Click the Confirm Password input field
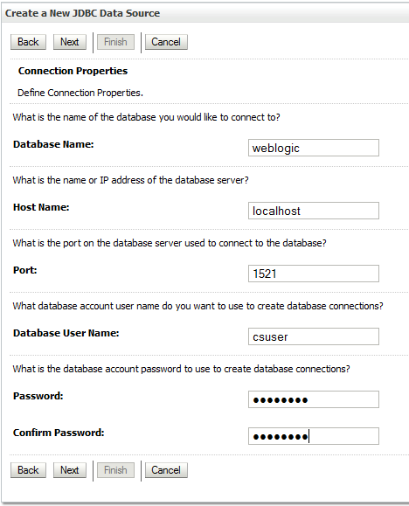409x506 pixels. [x=314, y=436]
